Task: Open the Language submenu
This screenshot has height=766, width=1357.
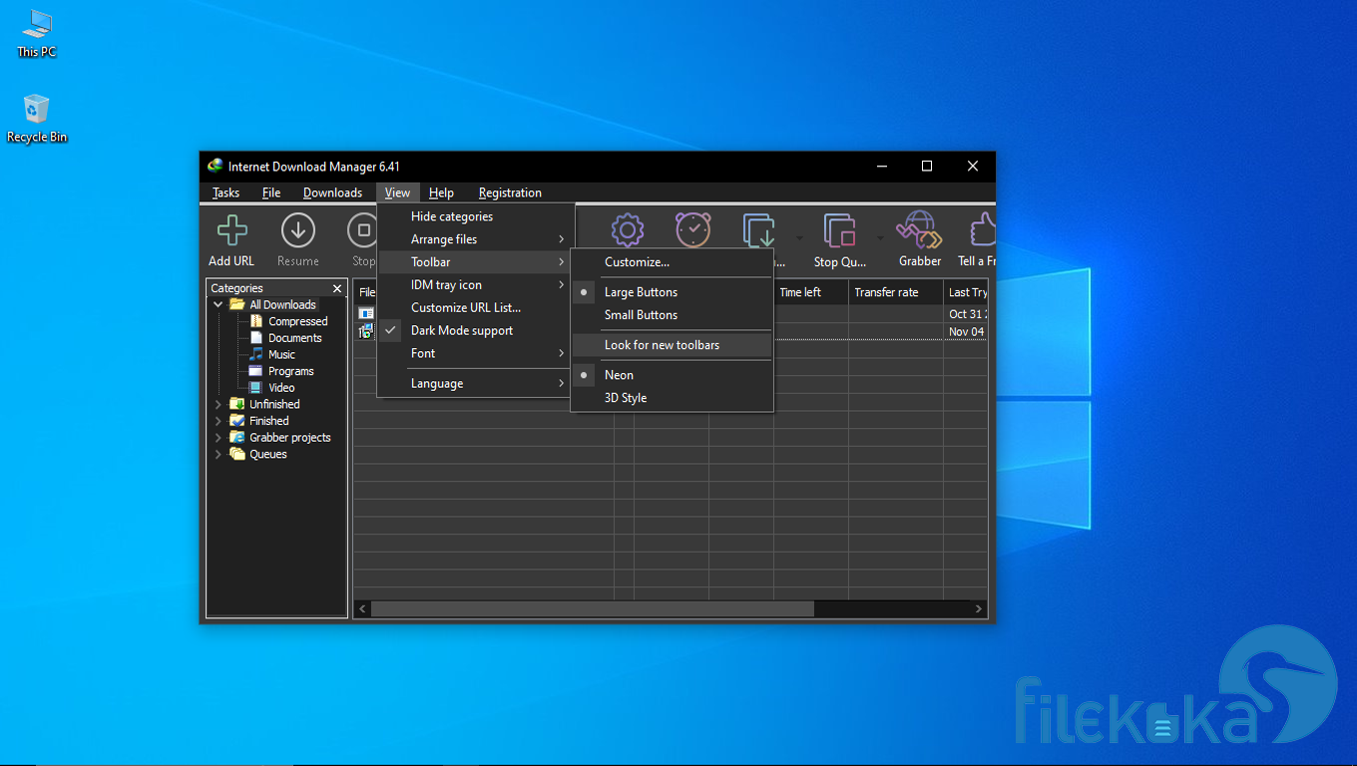Action: tap(475, 383)
